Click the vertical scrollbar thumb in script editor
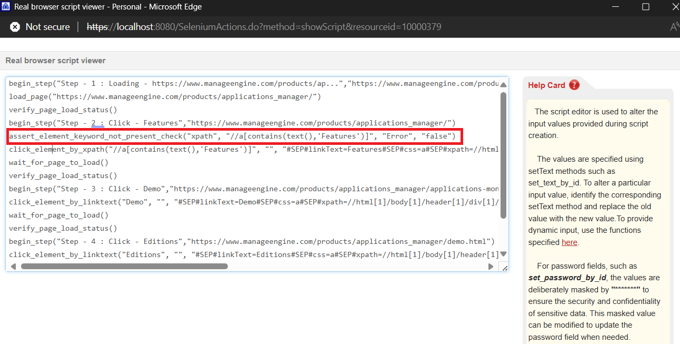The height and width of the screenshot is (344, 680). click(503, 155)
